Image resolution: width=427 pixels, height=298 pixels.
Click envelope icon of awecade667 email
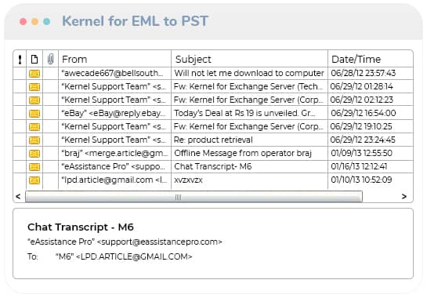[x=34, y=74]
